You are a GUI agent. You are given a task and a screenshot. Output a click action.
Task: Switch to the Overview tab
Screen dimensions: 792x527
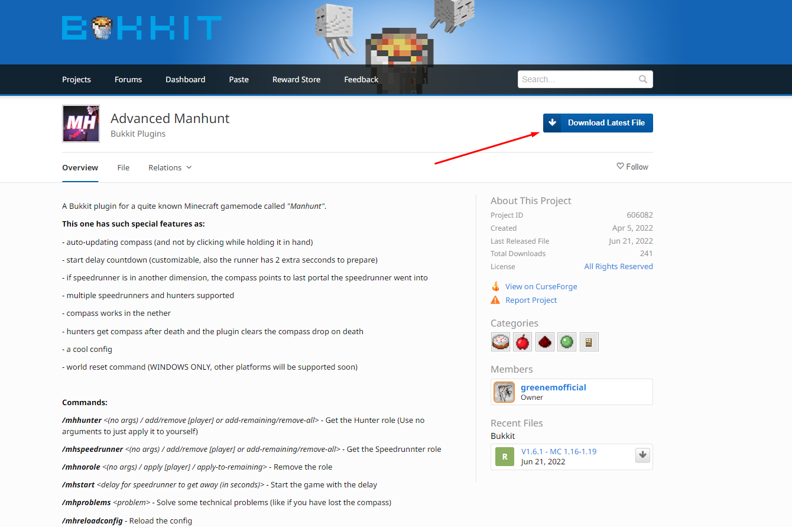tap(80, 167)
